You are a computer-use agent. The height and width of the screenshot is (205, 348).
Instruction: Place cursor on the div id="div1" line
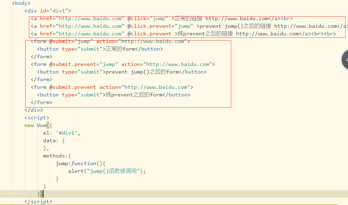coord(48,11)
